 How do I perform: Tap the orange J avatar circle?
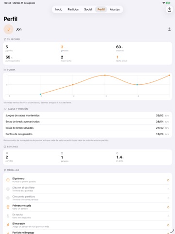8,29
